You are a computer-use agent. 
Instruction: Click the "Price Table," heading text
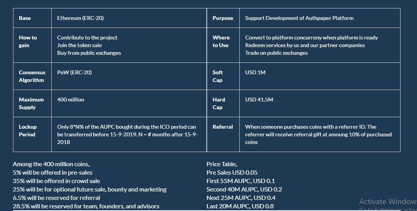coord(222,164)
